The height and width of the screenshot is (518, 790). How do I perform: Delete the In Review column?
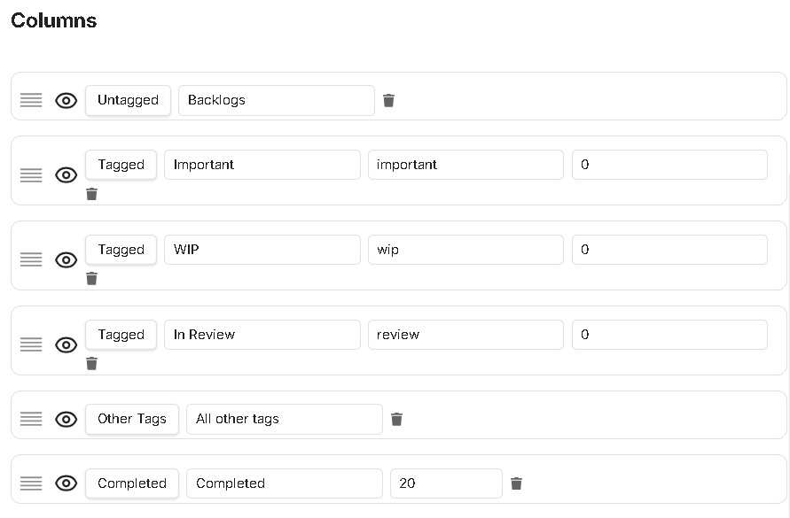click(x=91, y=362)
